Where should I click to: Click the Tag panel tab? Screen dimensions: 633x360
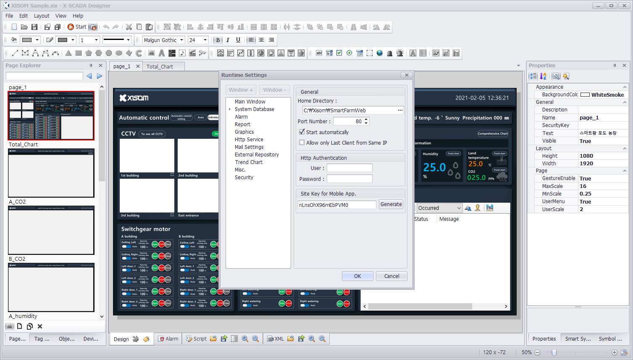point(42,339)
